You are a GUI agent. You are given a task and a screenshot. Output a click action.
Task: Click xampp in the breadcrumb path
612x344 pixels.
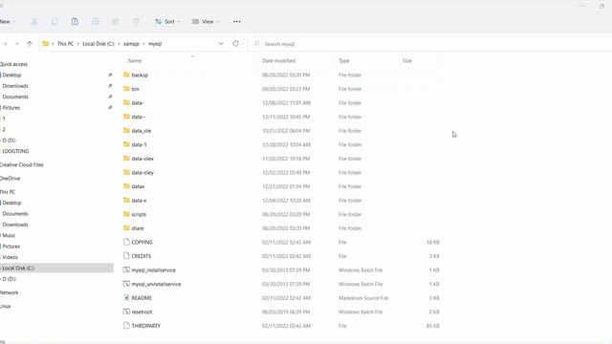[x=131, y=44]
